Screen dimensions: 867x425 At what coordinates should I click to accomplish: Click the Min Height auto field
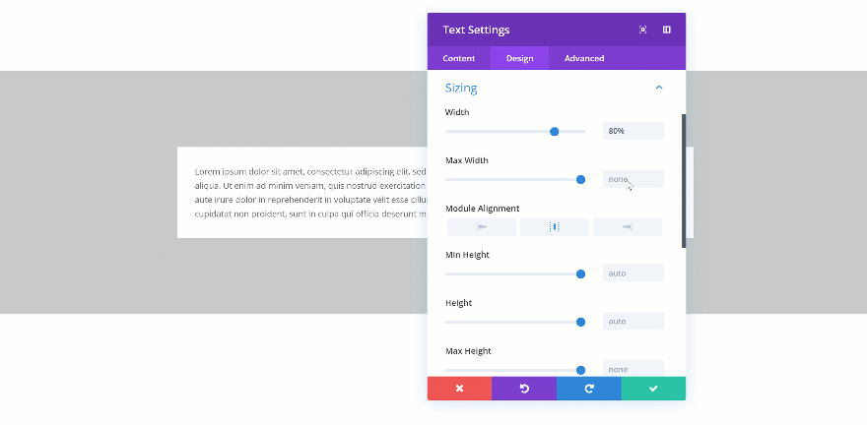tap(633, 273)
